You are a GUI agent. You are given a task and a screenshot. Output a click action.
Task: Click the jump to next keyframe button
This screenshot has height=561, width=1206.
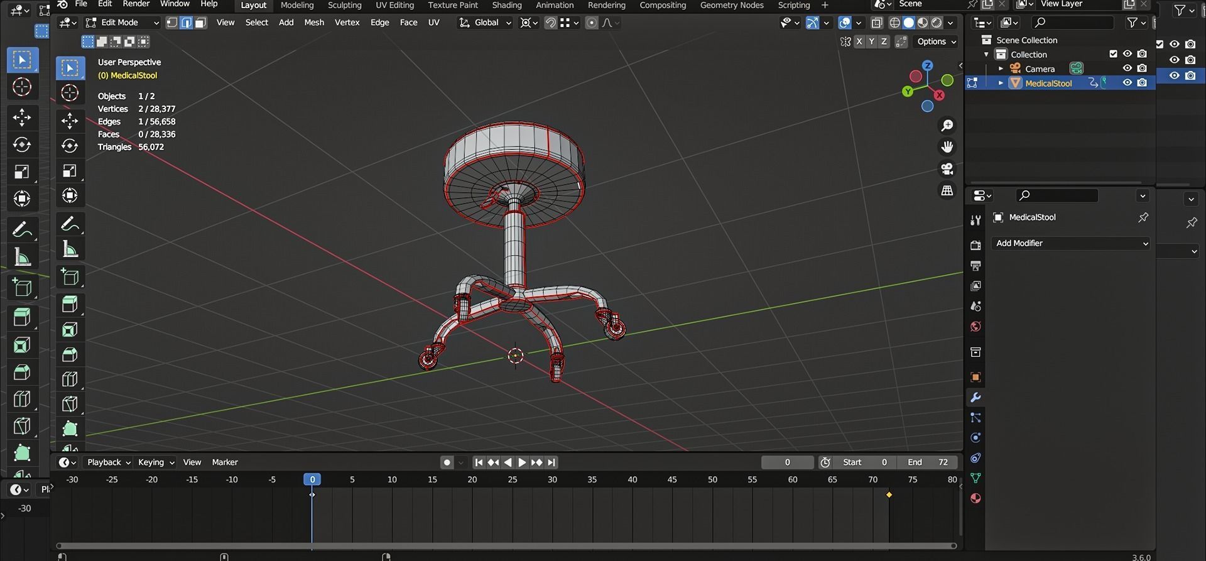click(x=536, y=462)
